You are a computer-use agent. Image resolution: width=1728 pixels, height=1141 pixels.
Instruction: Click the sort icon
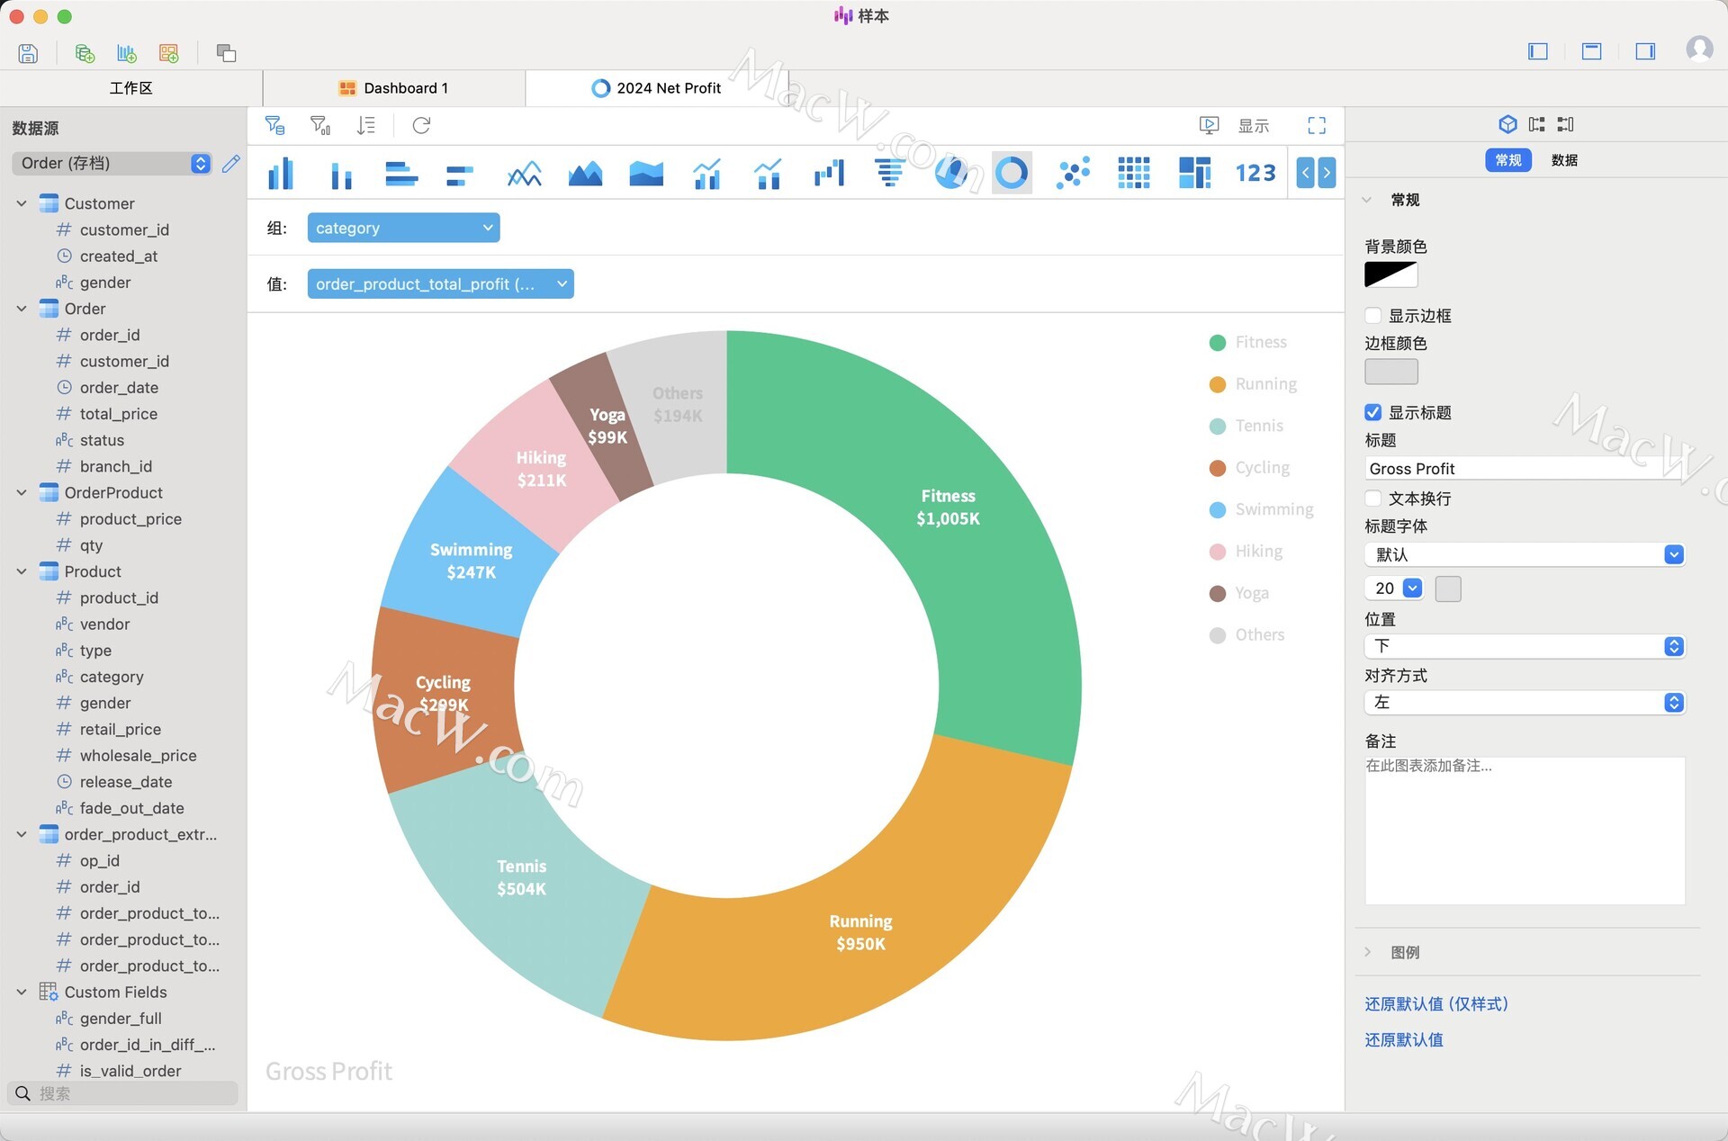[365, 125]
